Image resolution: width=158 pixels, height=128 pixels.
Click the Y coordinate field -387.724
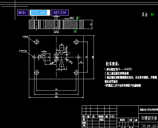coord(60,13)
